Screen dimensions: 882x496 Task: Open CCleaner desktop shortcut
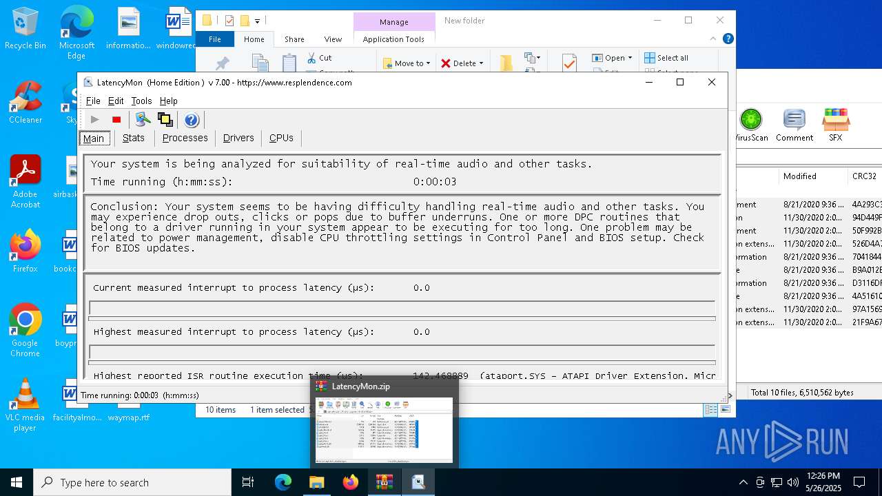click(x=25, y=103)
